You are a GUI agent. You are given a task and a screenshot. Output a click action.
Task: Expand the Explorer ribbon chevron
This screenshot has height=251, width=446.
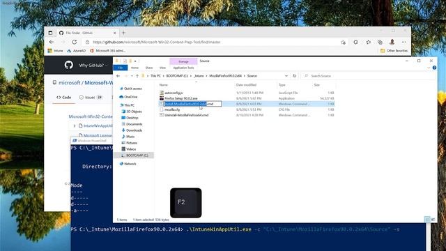[x=429, y=68]
